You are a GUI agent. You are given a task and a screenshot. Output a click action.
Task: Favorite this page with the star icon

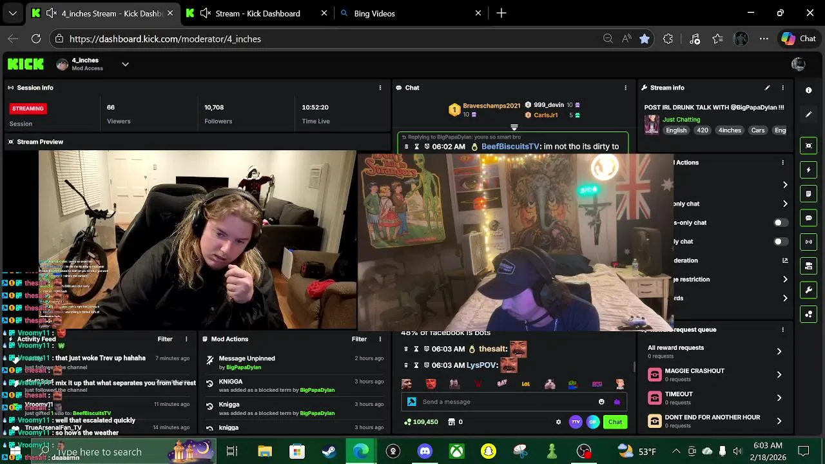tap(644, 39)
